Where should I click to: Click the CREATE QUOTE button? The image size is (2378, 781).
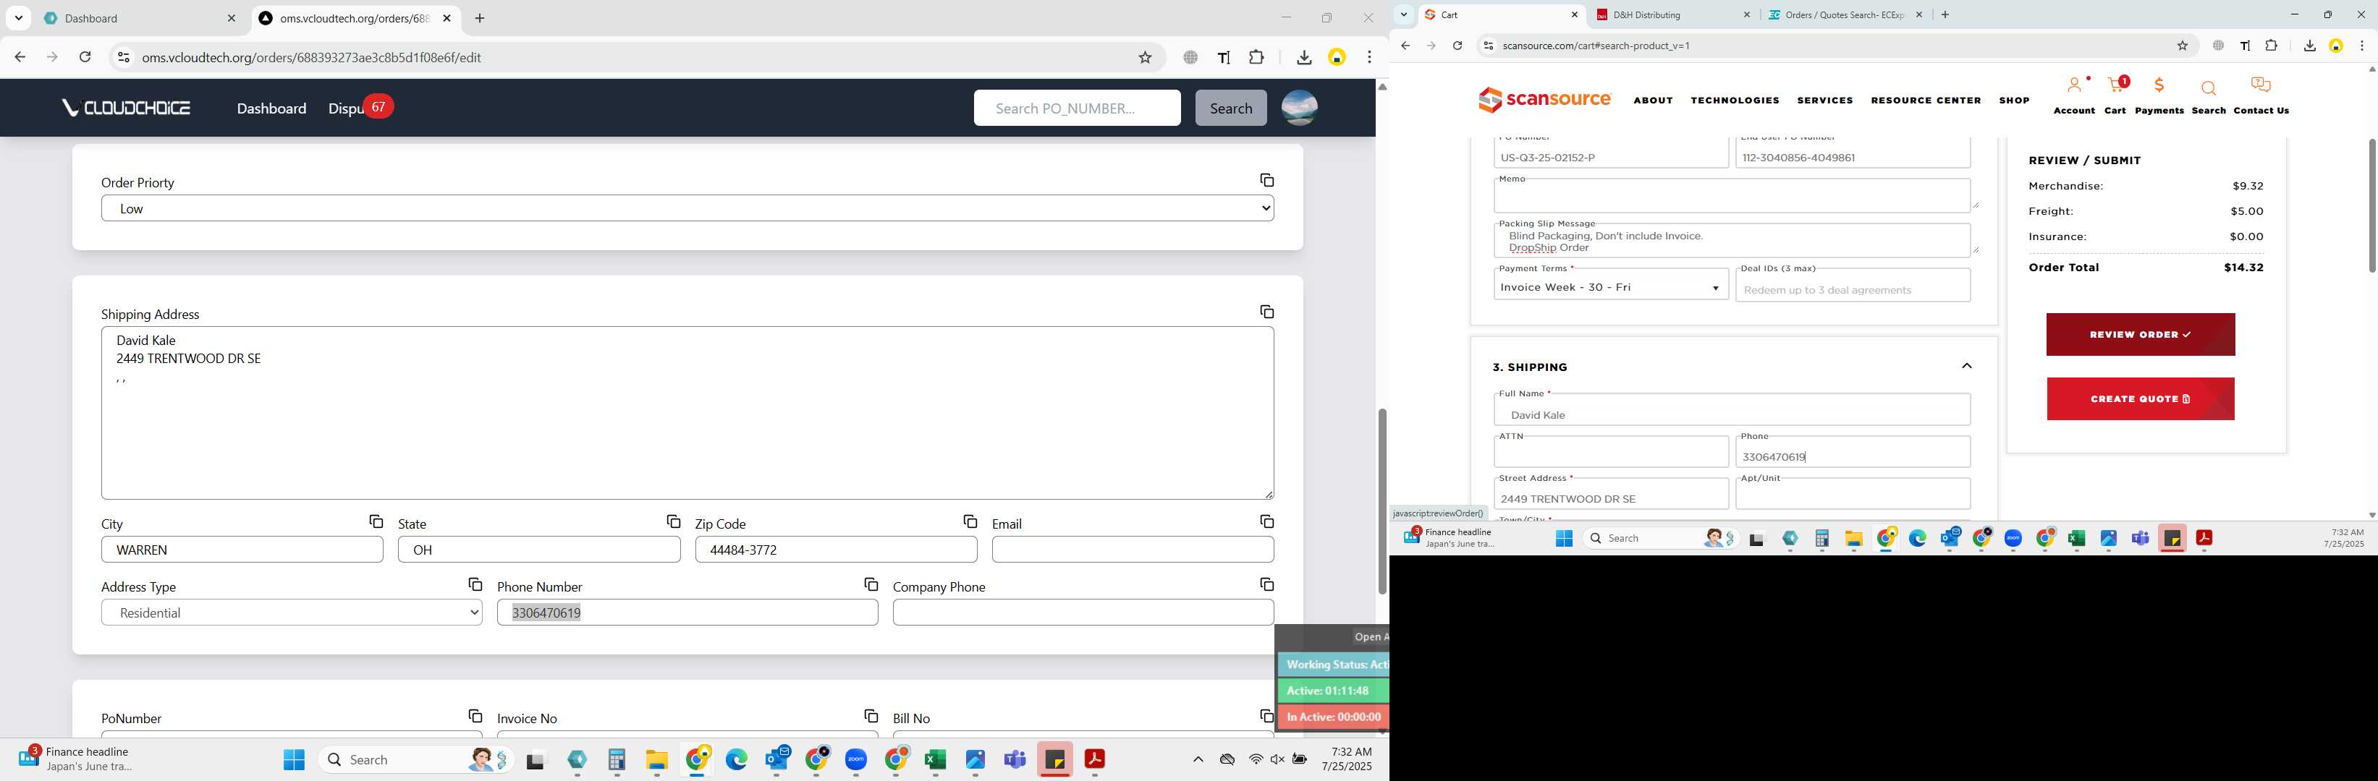(x=2140, y=398)
